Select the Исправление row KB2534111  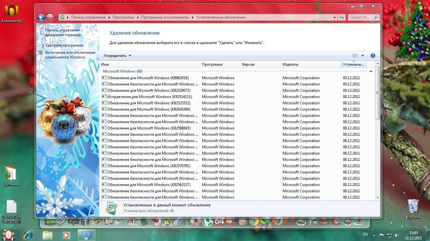click(x=234, y=96)
